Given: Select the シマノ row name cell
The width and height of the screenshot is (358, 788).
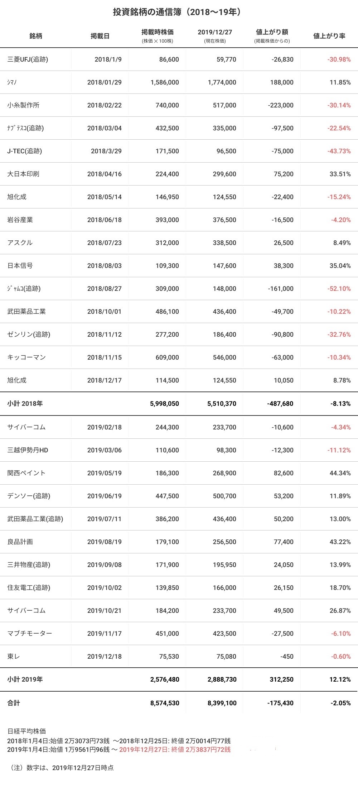Looking at the screenshot, I should click(12, 82).
